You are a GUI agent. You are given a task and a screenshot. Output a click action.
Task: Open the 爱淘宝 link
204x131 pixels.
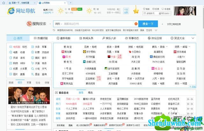click(x=68, y=47)
